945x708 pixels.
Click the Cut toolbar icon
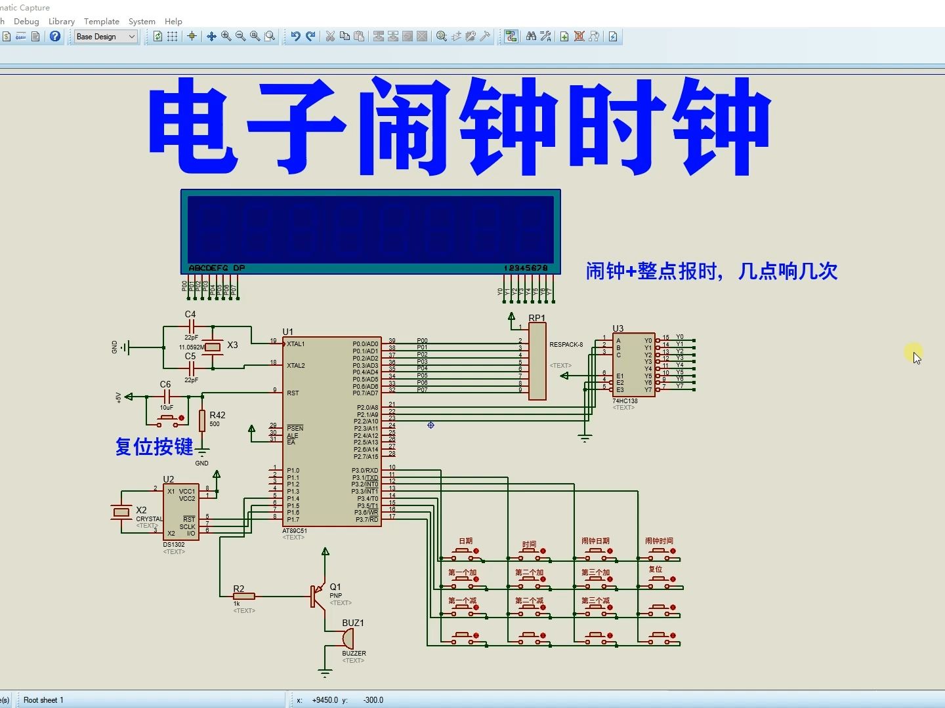click(330, 36)
